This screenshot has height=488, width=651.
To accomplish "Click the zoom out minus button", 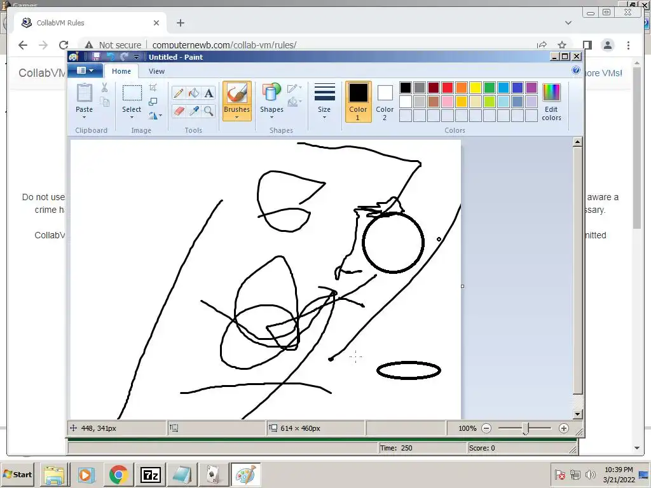I will click(486, 428).
